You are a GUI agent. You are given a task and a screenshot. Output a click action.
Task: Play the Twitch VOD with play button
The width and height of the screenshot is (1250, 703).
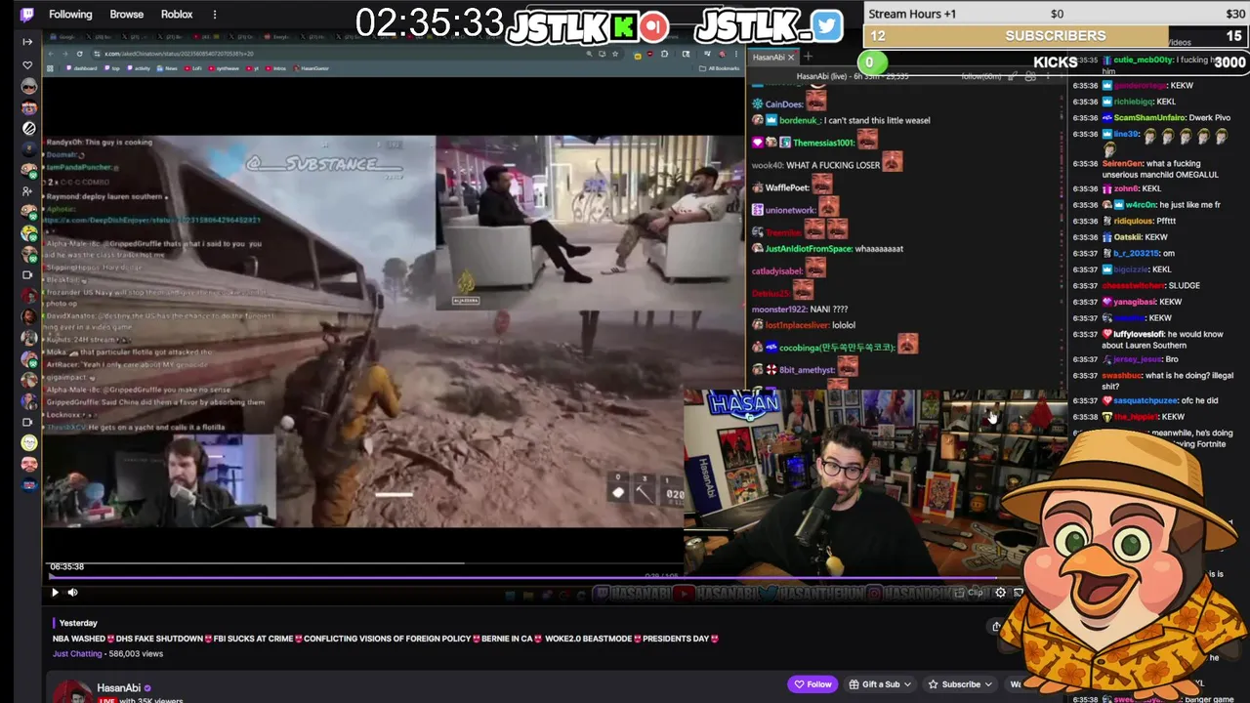pos(55,592)
